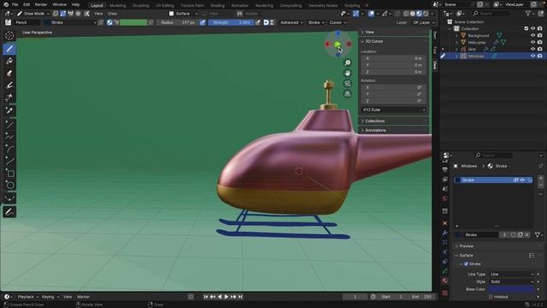This screenshot has width=547, height=308.
Task: Switch to the Modeling workspace tab
Action: pos(118,5)
